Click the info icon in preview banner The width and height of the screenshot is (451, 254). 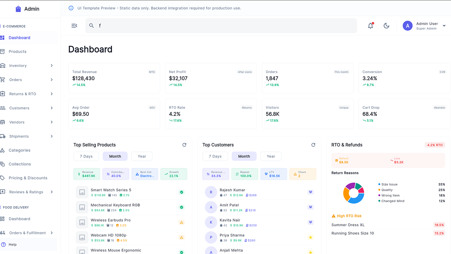coord(71,8)
